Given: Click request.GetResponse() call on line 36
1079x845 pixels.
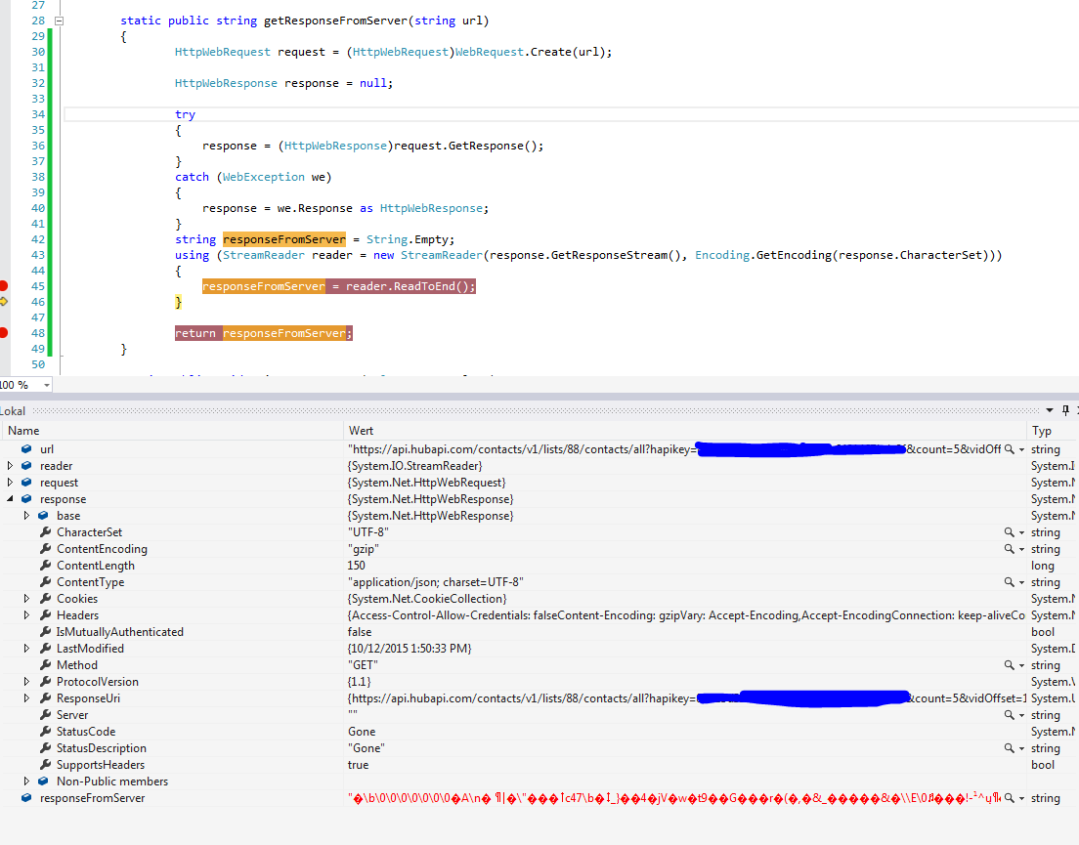Looking at the screenshot, I should [464, 146].
